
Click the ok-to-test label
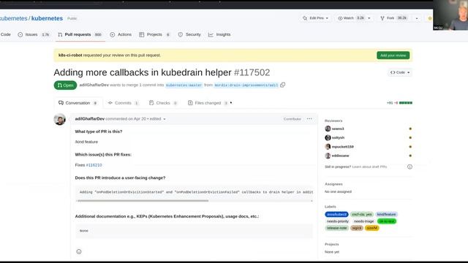[387, 221]
